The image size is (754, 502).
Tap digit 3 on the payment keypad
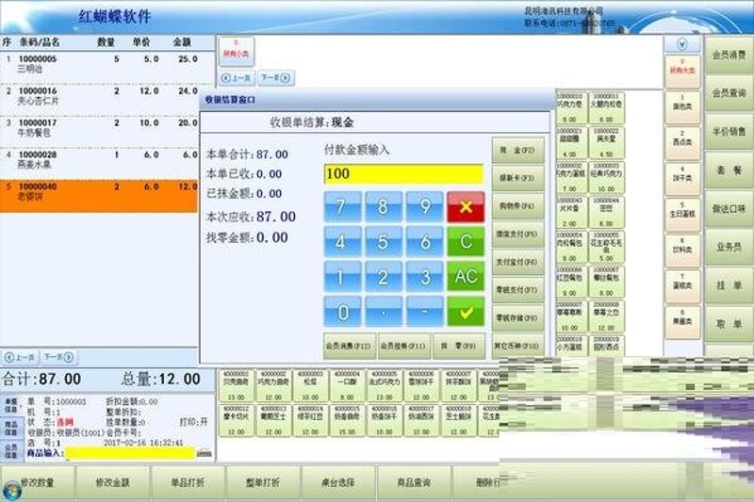[425, 277]
